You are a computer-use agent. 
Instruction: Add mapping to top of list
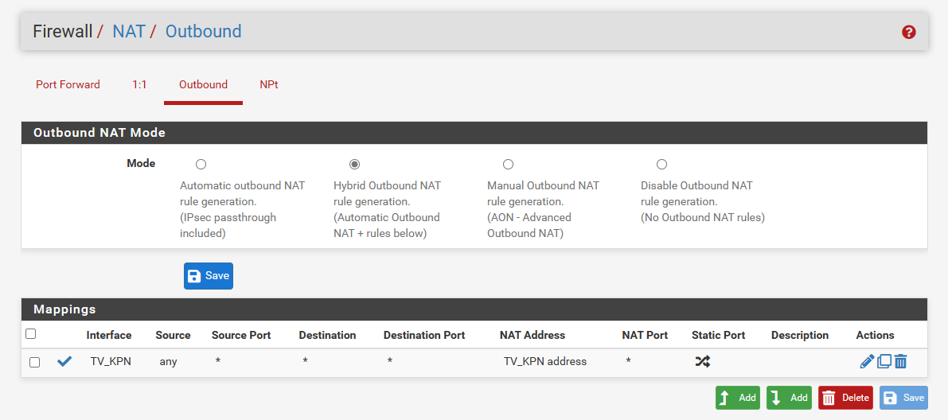point(737,398)
